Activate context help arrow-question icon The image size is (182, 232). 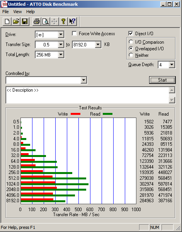[x=72, y=22]
